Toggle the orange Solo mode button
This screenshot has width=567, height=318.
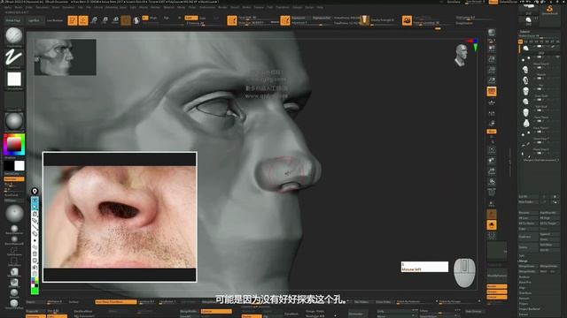[x=492, y=225]
